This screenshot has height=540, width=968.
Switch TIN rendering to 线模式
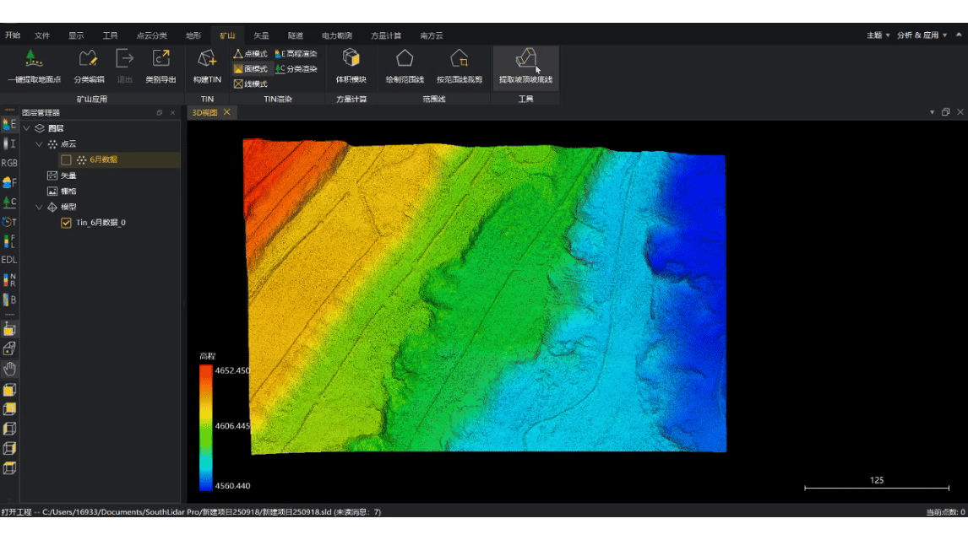pos(250,84)
